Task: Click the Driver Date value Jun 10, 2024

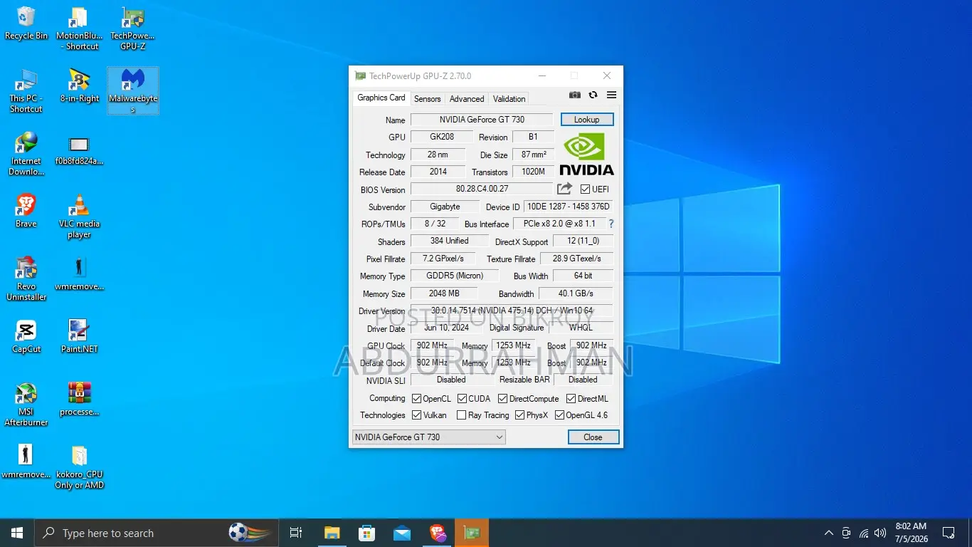Action: tap(447, 328)
